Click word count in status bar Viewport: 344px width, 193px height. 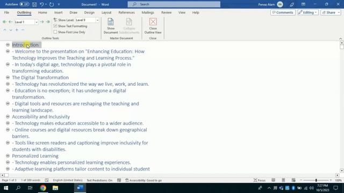(31, 180)
